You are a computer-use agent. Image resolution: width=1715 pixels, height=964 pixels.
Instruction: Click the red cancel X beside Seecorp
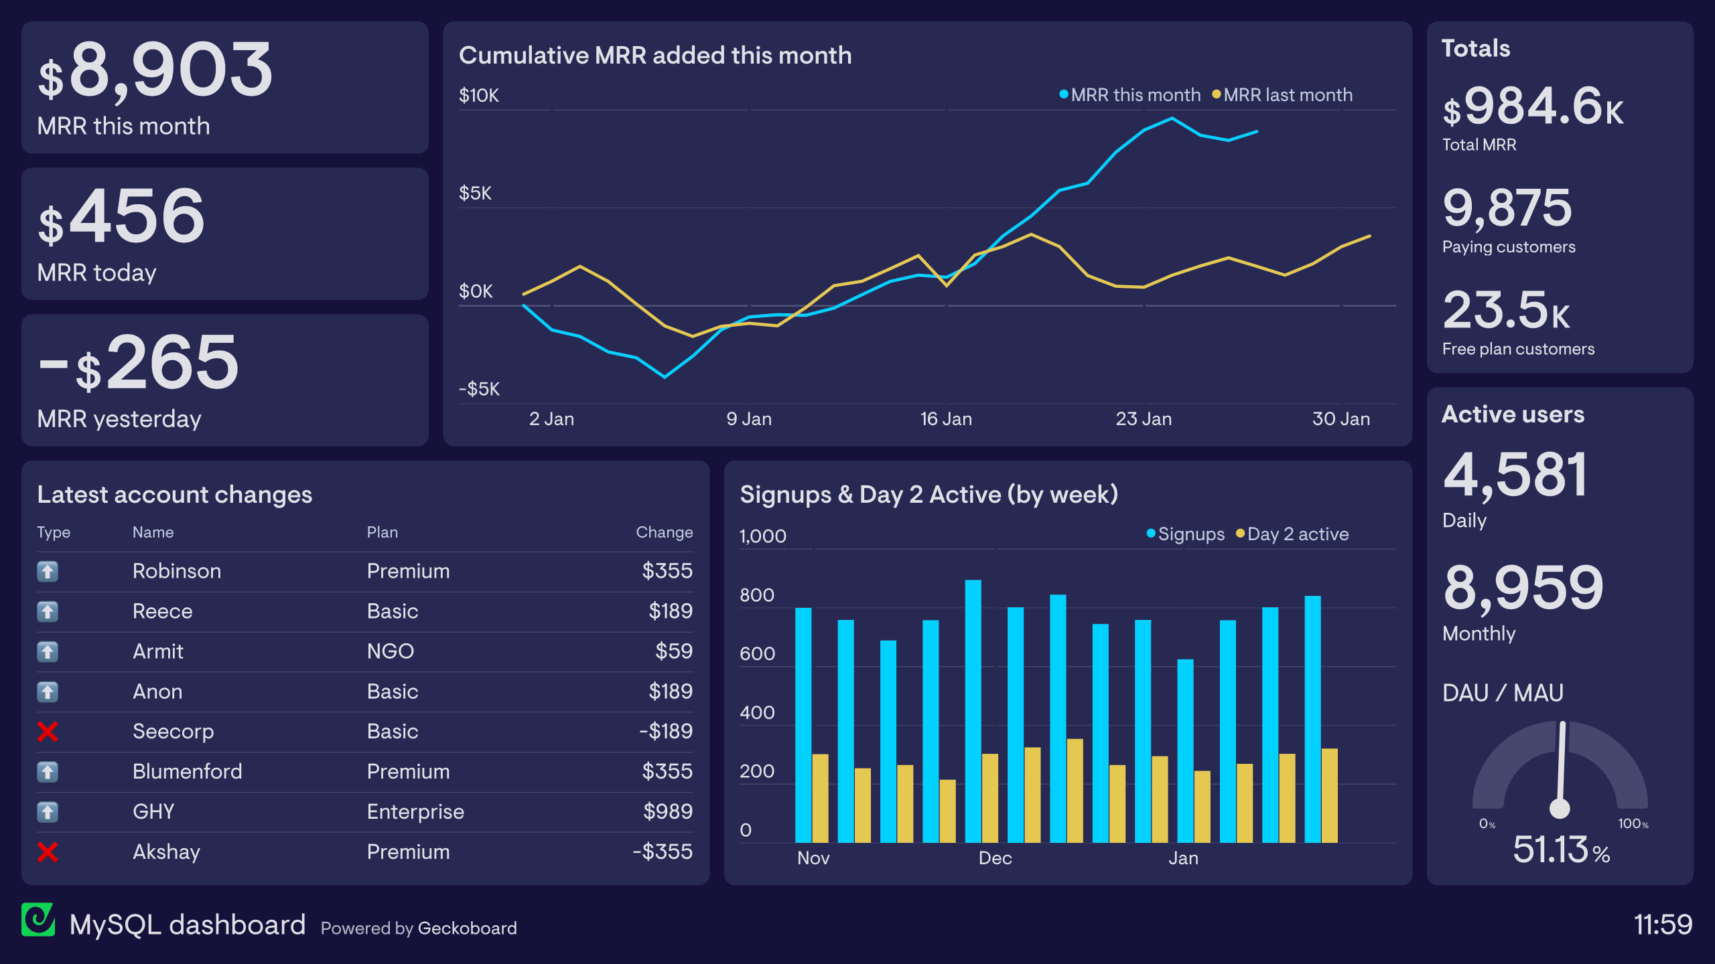(x=48, y=732)
